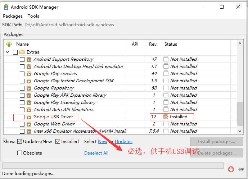Click the revision 58 cell
This screenshot has width=248, height=179.
click(x=154, y=88)
